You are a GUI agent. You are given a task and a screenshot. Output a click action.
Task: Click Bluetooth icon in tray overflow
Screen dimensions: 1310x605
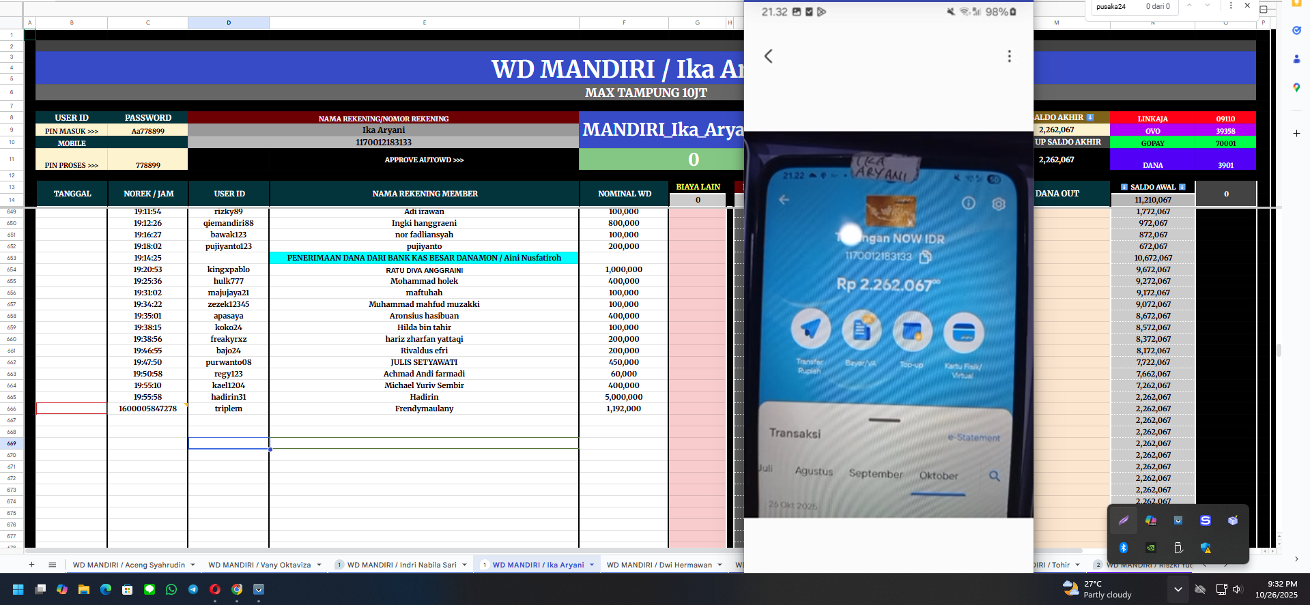pos(1124,548)
